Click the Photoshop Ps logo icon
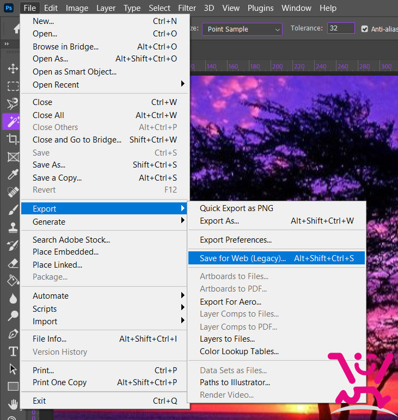Screen dimensions: 398x420 tap(9, 8)
